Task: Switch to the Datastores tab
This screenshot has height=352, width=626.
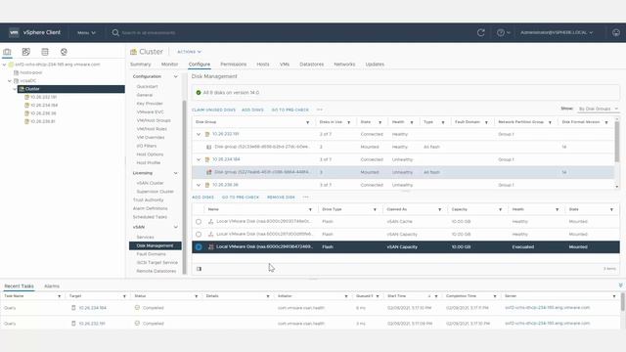Action: [312, 65]
